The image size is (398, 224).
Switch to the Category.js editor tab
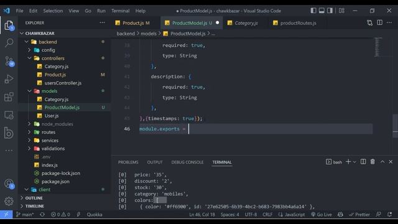point(246,23)
